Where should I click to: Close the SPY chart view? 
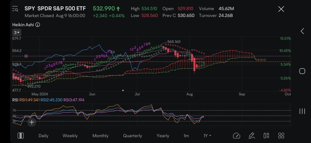pos(281,9)
